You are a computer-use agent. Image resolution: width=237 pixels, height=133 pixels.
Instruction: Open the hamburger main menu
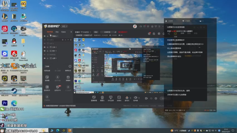(x=159, y=26)
